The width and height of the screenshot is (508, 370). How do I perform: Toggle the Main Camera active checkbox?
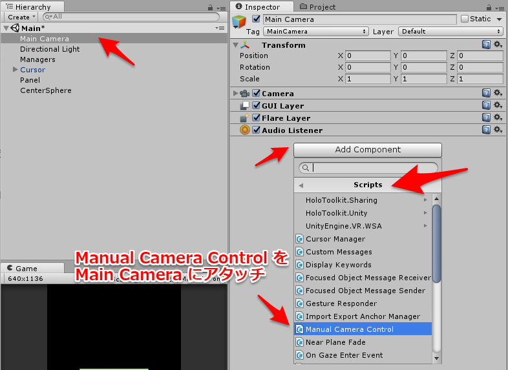(x=256, y=19)
